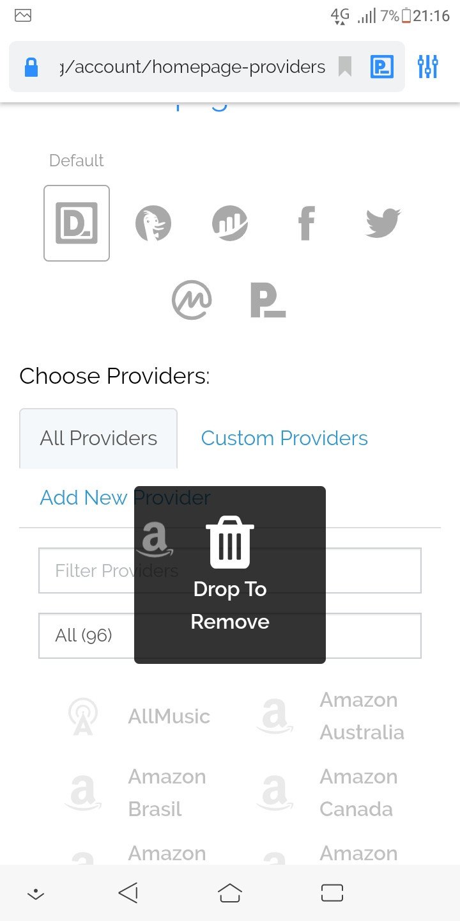Click the Add New Provider link

pyautogui.click(x=83, y=498)
